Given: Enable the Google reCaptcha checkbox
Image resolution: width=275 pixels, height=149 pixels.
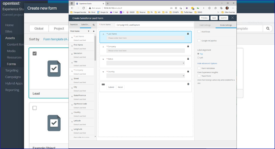Looking at the screenshot, I should [x=199, y=41].
